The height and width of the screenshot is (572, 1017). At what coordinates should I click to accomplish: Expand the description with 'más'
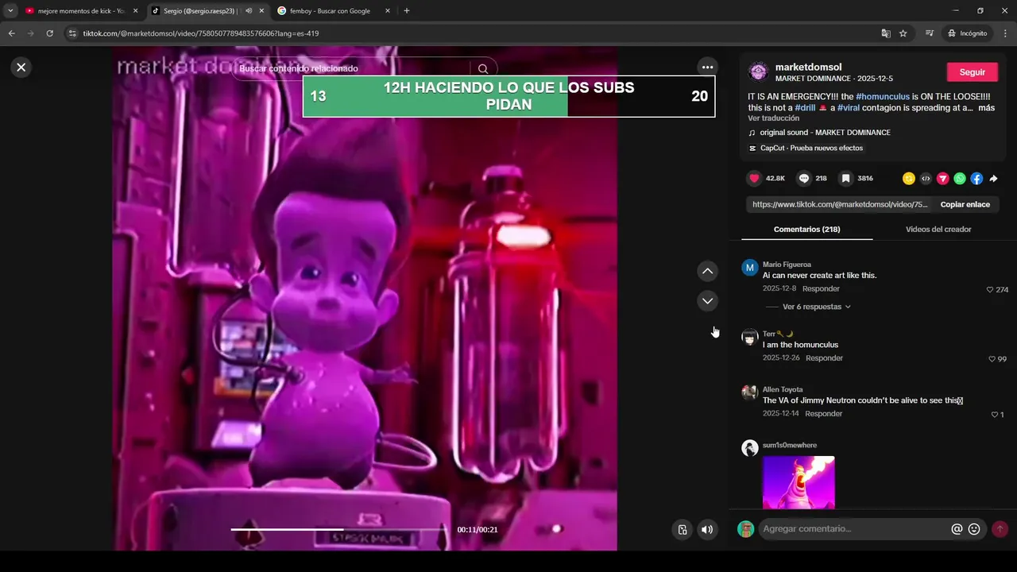click(x=987, y=108)
